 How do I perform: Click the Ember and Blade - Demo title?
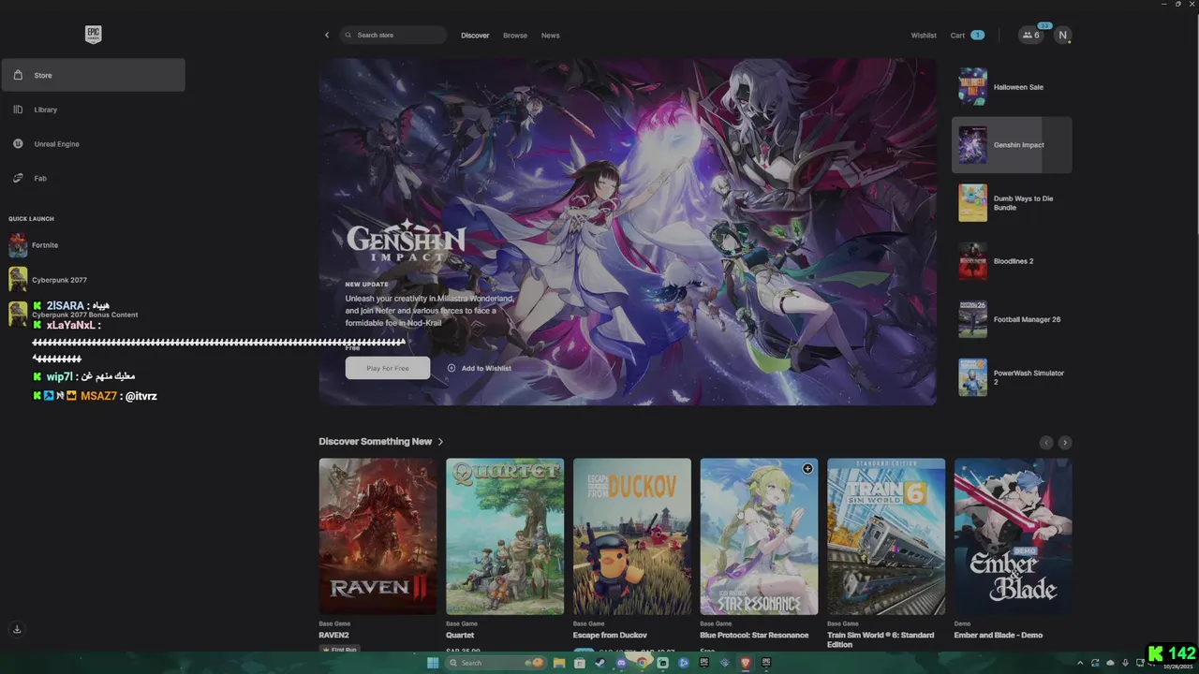pos(999,636)
